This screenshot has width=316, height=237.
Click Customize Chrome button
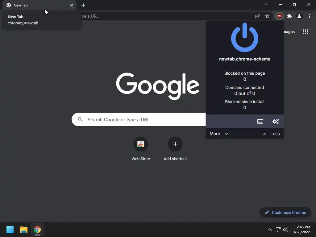tap(285, 212)
